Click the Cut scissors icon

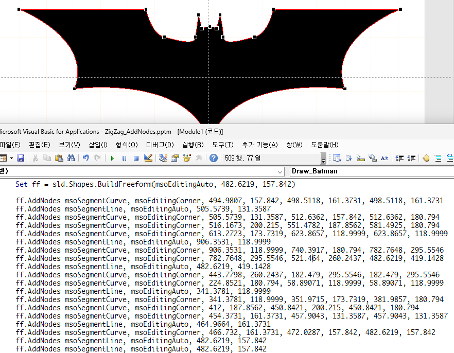(35, 158)
